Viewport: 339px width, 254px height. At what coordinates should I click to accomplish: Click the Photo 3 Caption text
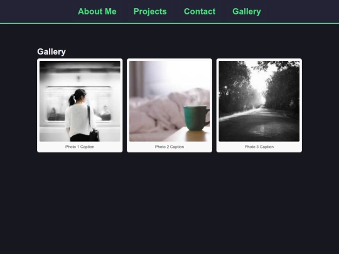coord(259,147)
